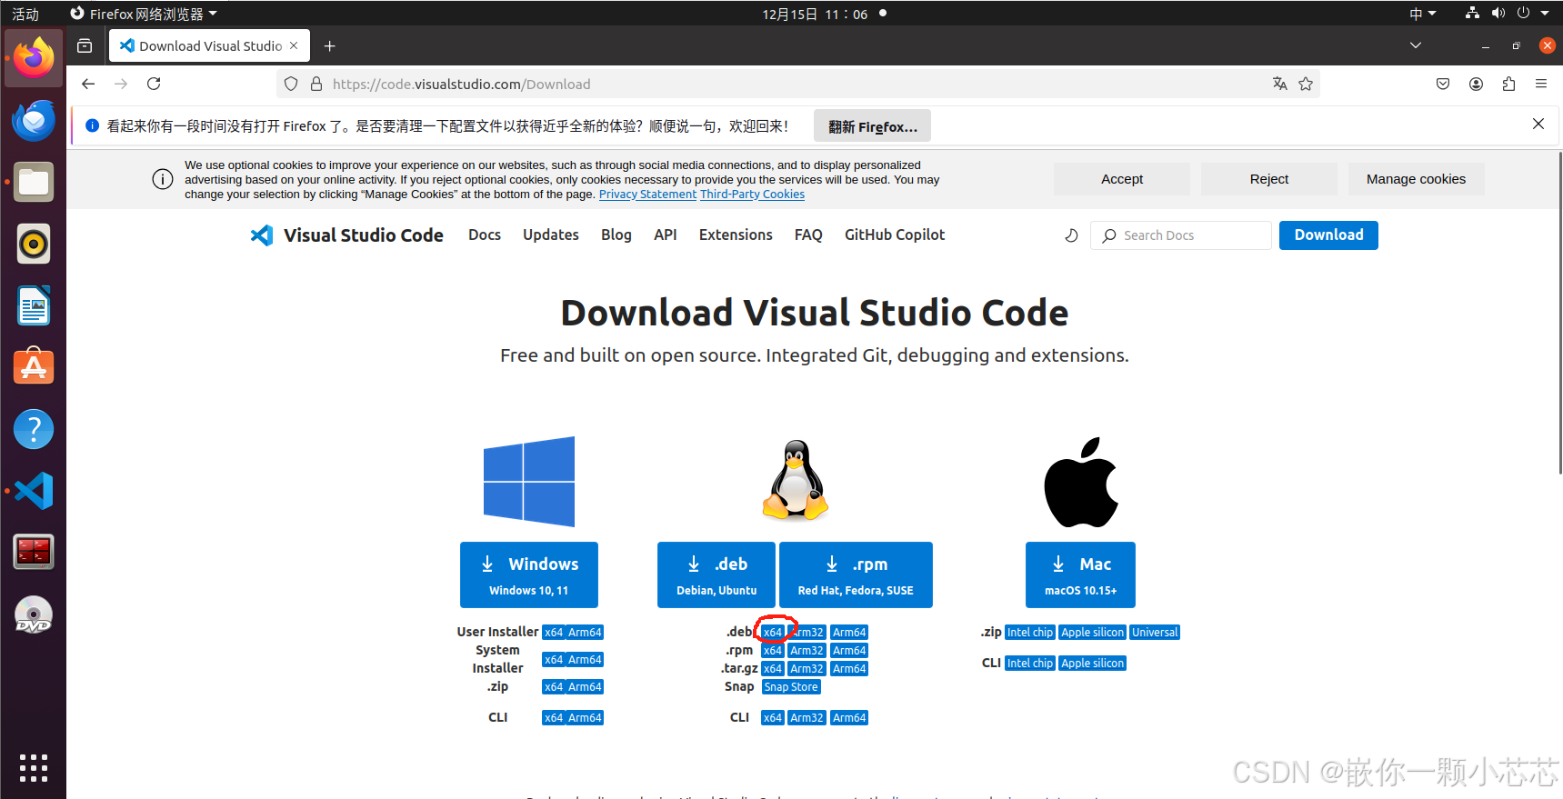Click Arm64 link in .rpm row

coord(849,651)
